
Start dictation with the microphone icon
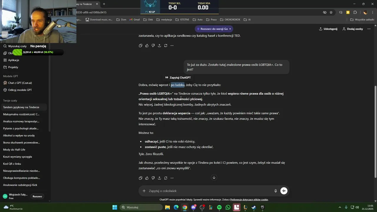click(276, 191)
